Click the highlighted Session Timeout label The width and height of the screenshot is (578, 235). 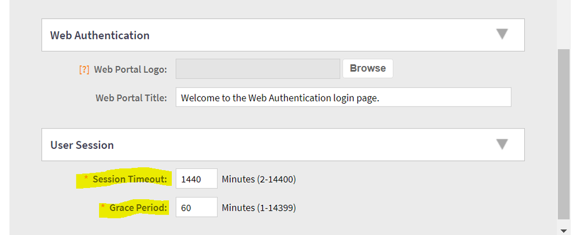(130, 179)
